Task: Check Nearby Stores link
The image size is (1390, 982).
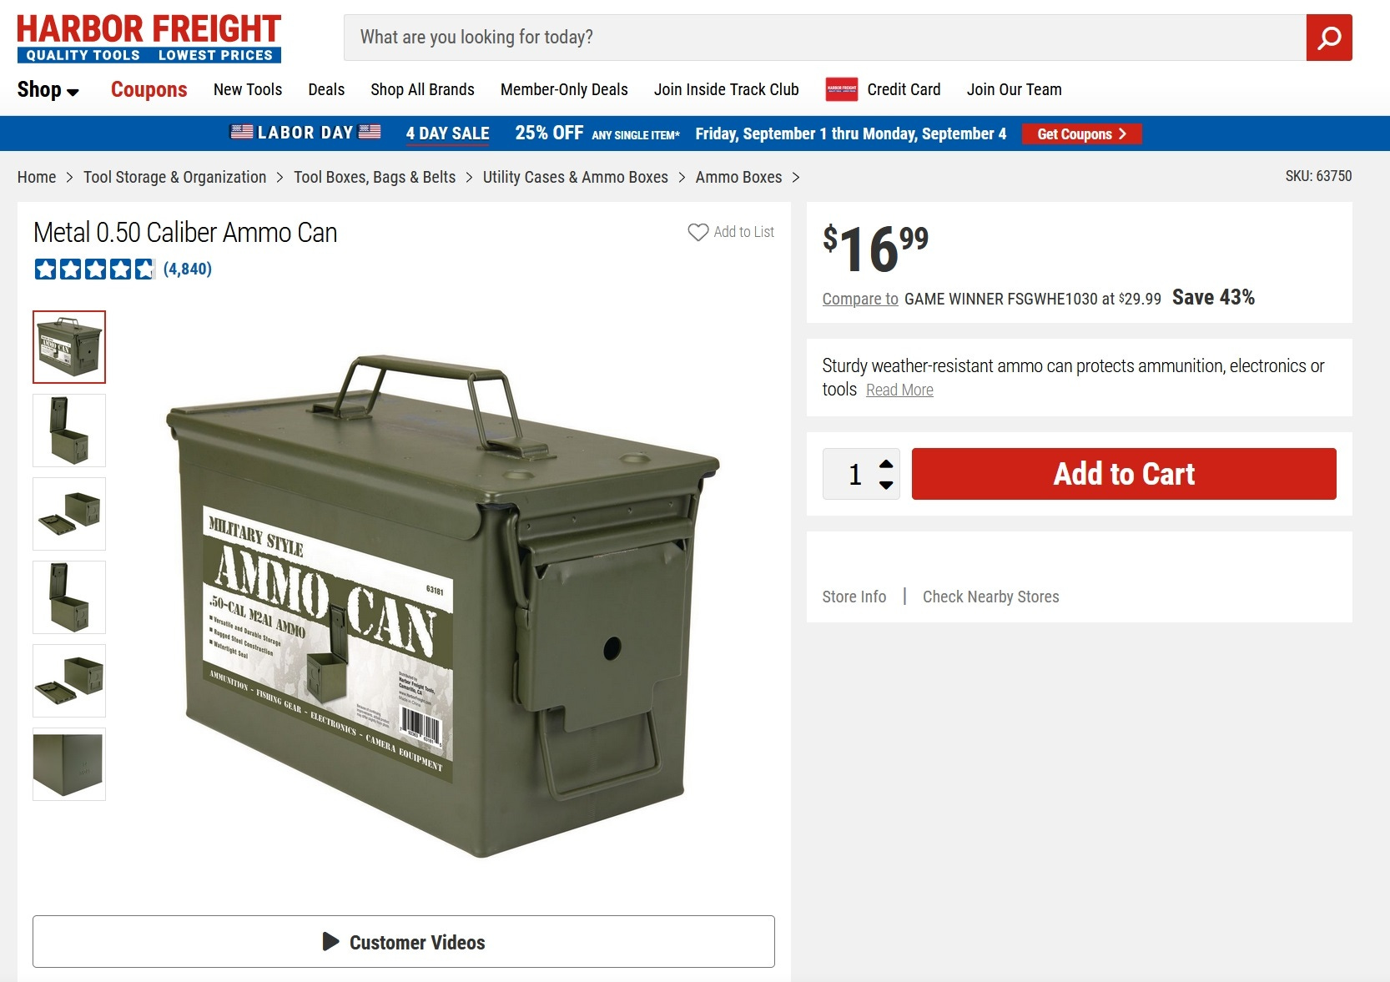Action: click(990, 597)
